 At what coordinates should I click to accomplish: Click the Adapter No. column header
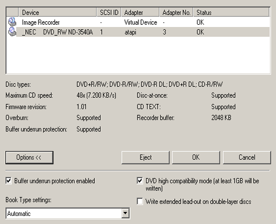pos(177,13)
